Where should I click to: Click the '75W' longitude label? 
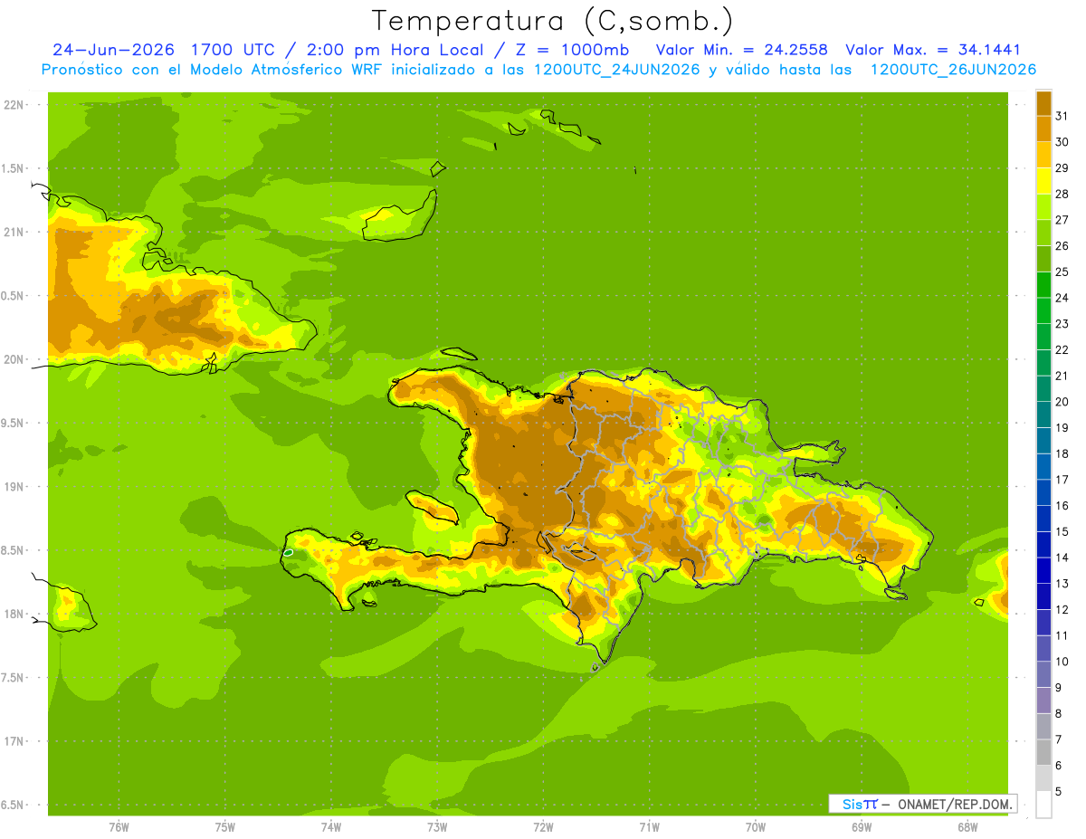click(224, 826)
